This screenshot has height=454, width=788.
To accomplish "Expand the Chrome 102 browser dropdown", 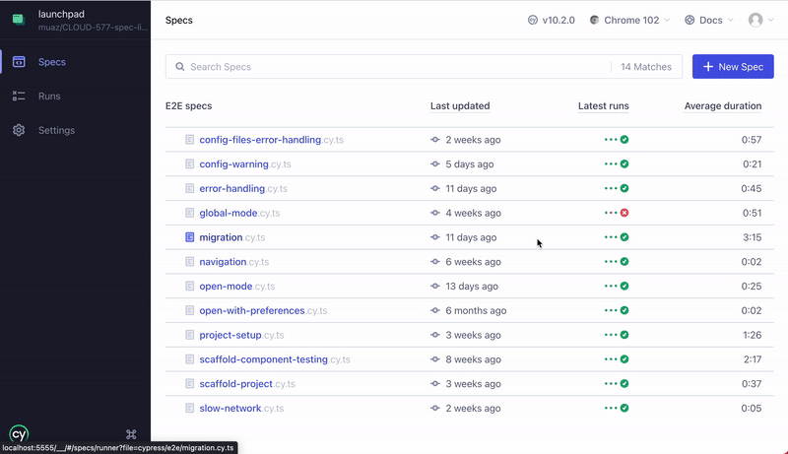I will click(628, 20).
